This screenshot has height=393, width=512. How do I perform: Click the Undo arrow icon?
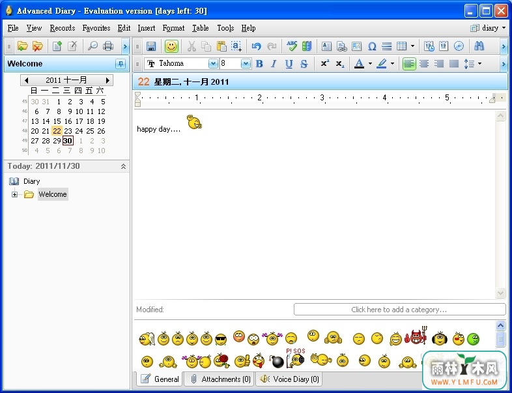(x=257, y=46)
